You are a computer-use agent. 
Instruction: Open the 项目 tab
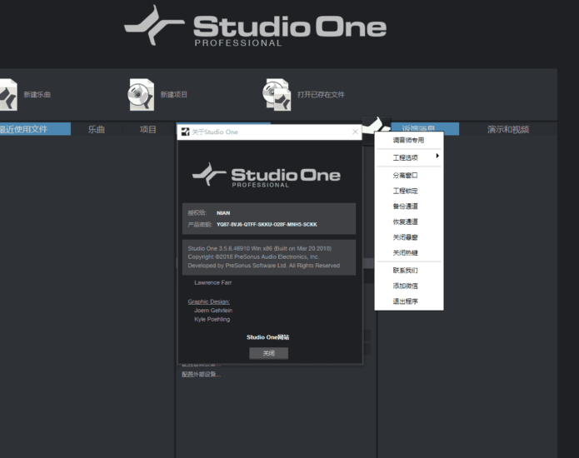point(148,130)
